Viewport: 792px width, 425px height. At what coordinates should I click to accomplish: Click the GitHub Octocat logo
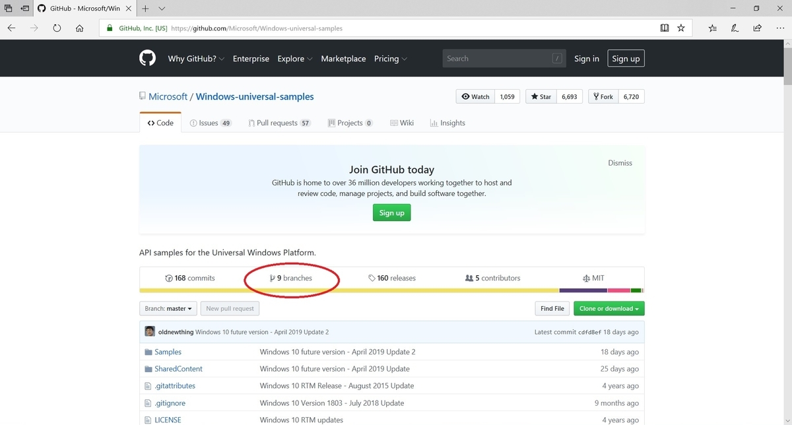pos(147,58)
